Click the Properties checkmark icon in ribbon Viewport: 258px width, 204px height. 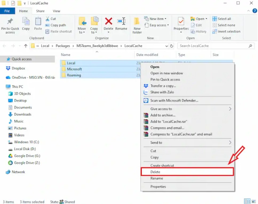pos(181,21)
